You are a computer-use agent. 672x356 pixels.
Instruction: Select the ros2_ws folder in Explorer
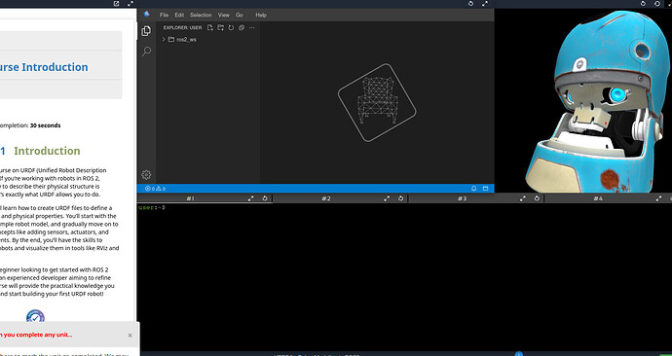(x=186, y=39)
